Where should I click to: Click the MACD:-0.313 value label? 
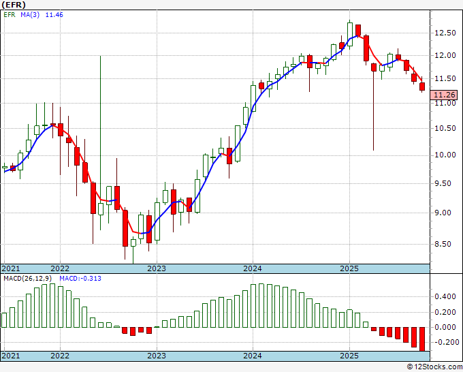tap(80, 279)
